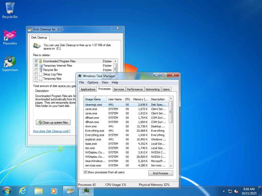The width and height of the screenshot is (262, 196).
Task: Uncheck Downloaded Program Files checkbox
Action: [x=36, y=61]
